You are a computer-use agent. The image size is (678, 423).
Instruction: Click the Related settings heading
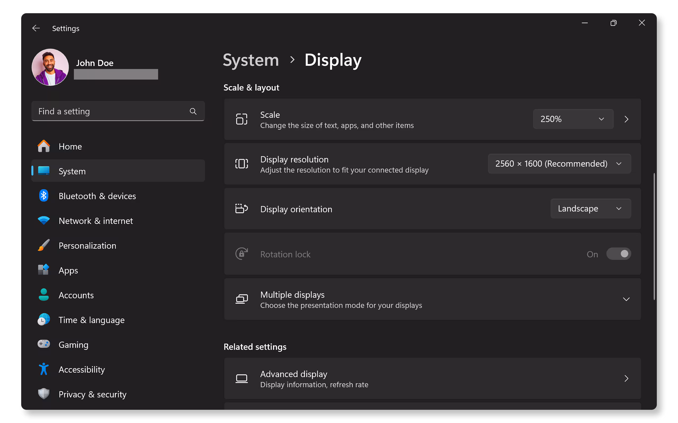tap(255, 347)
